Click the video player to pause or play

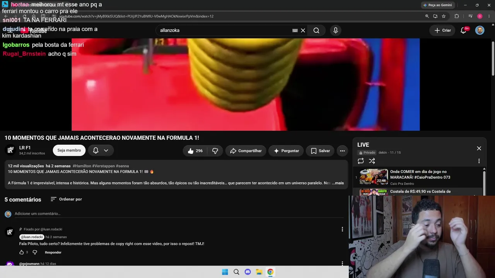point(246,85)
